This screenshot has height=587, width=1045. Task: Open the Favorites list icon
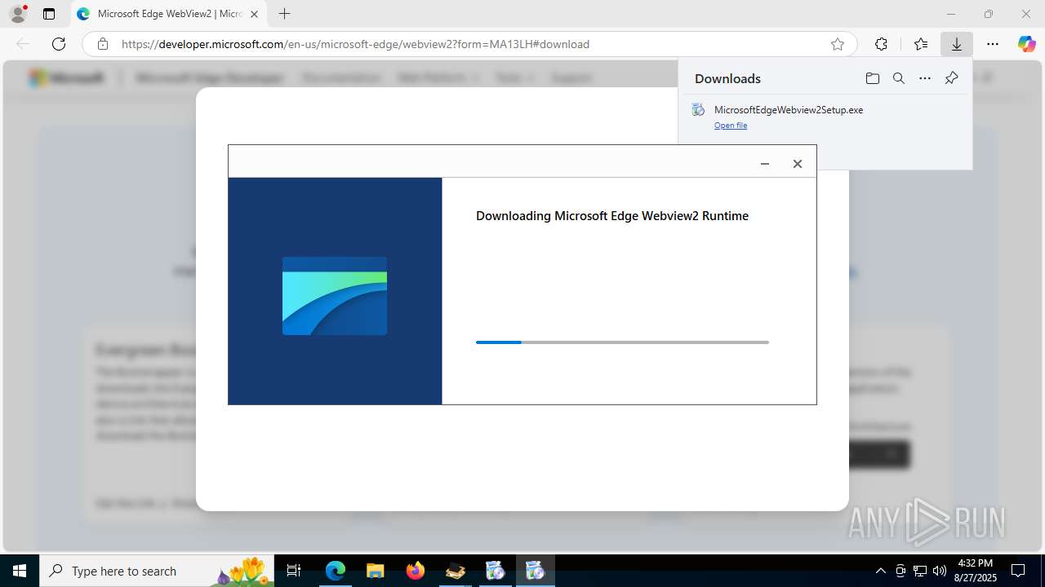921,44
